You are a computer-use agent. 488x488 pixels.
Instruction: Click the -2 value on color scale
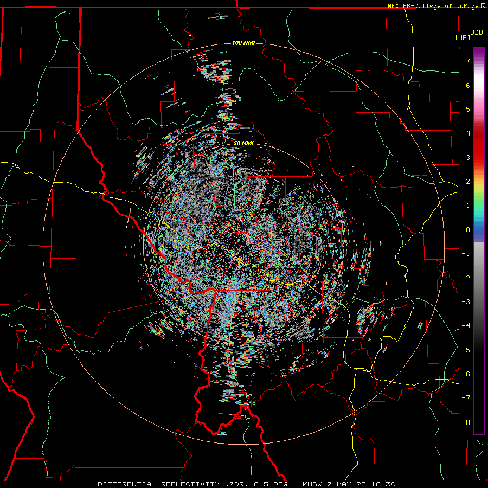(x=466, y=278)
